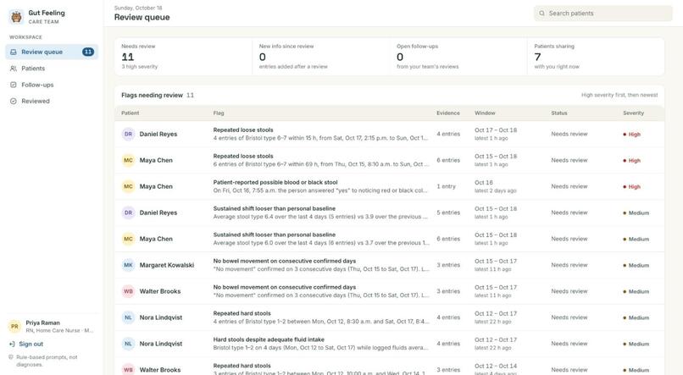Click Walter Brooks name in No bowel movement row
Image resolution: width=683 pixels, height=375 pixels.
coord(160,291)
